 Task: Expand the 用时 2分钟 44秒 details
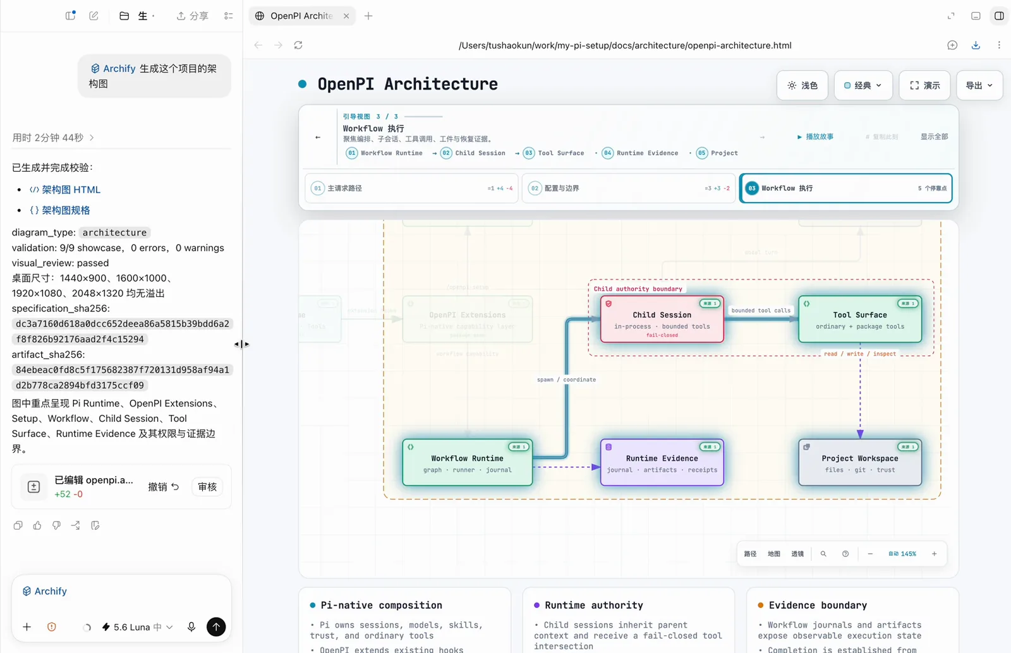click(x=53, y=138)
